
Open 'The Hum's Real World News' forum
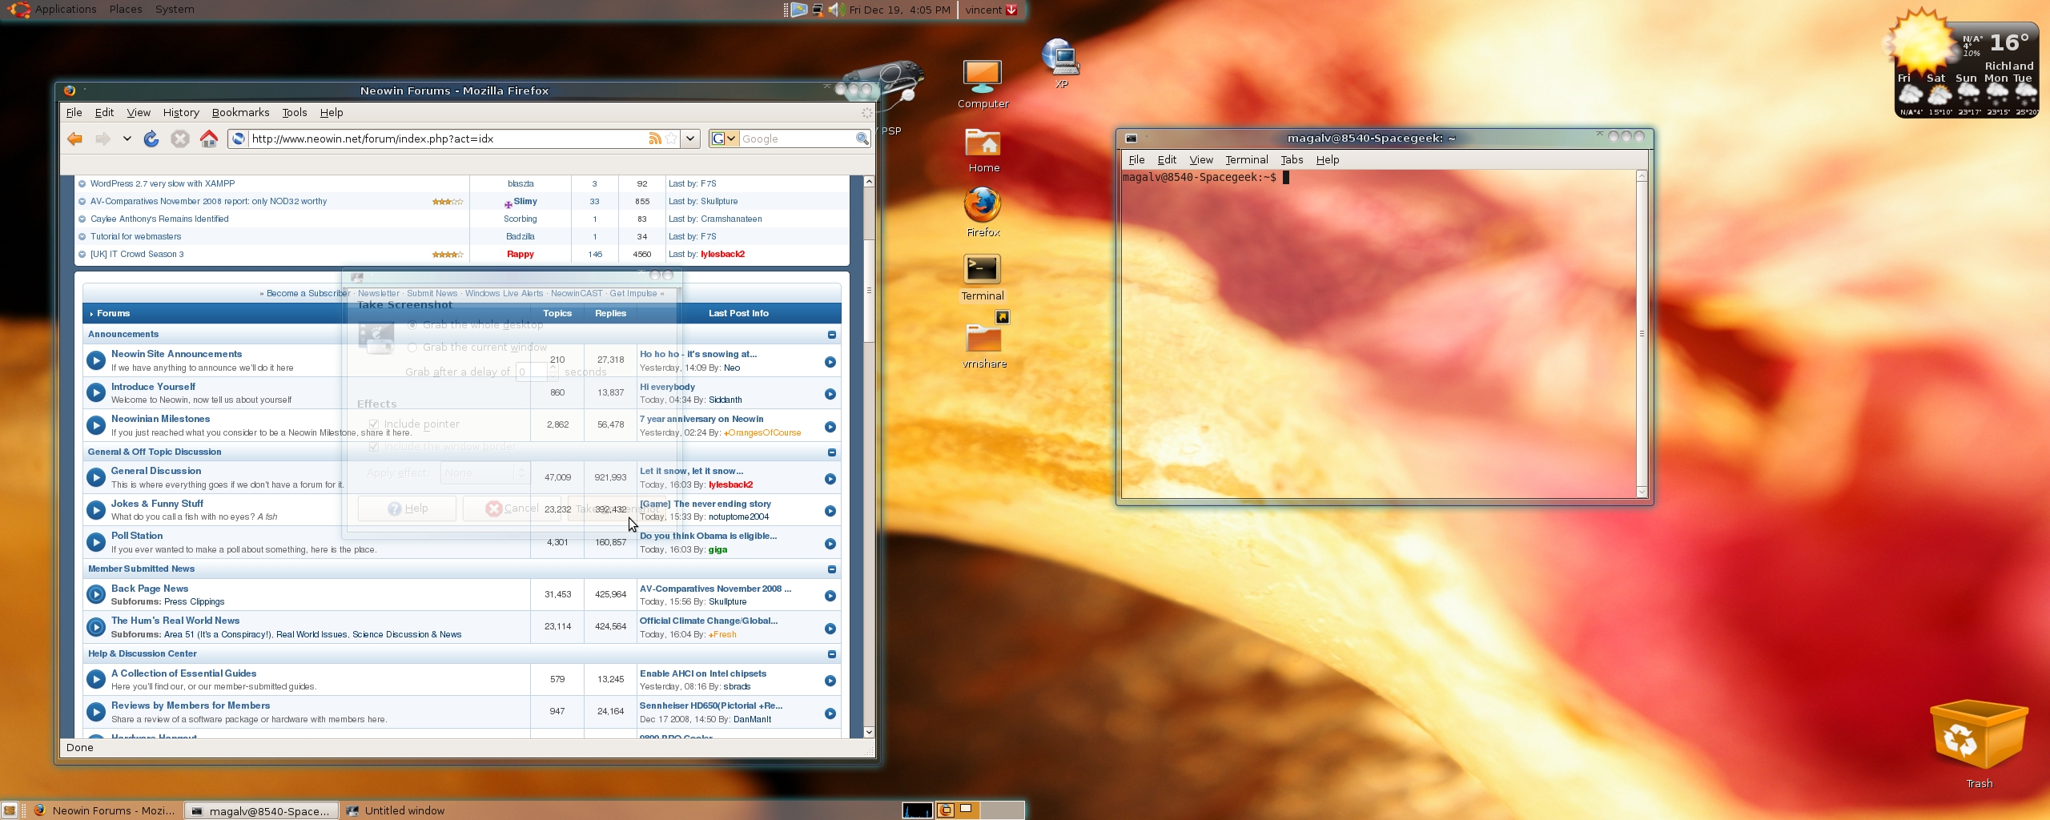(x=175, y=621)
